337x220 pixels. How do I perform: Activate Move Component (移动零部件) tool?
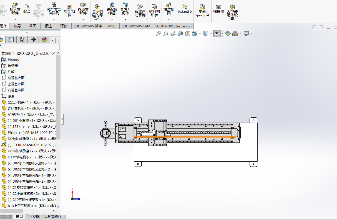[x=83, y=9]
